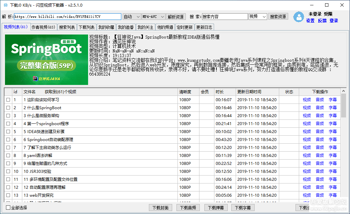Image resolution: width=350 pixels, height=214 pixels.
Task: Click the 搜索内容 search input field
Action: 225,17
